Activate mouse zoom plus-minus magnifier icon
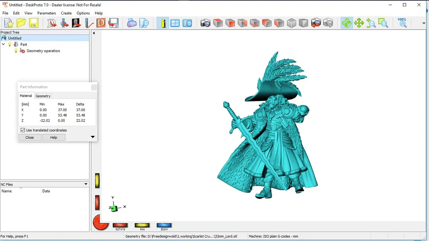This screenshot has width=429, height=241. tap(371, 23)
